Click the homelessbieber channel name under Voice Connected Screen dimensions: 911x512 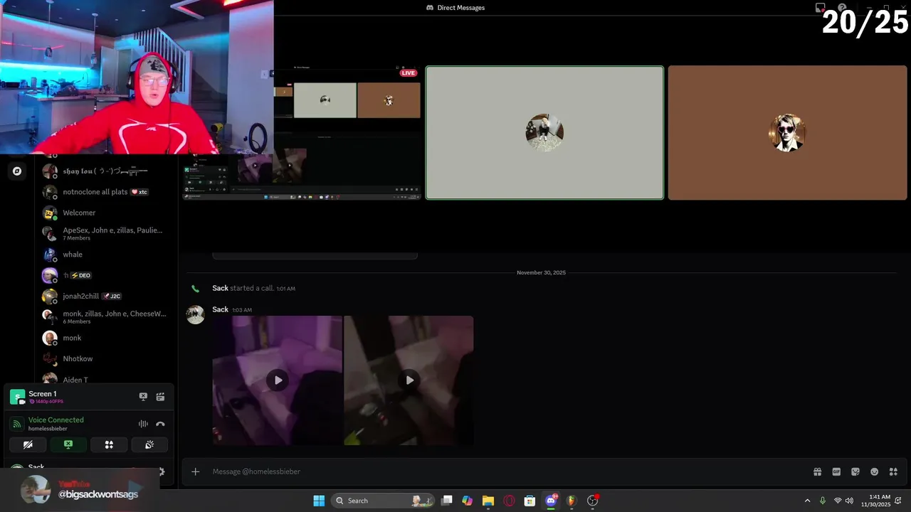48,429
